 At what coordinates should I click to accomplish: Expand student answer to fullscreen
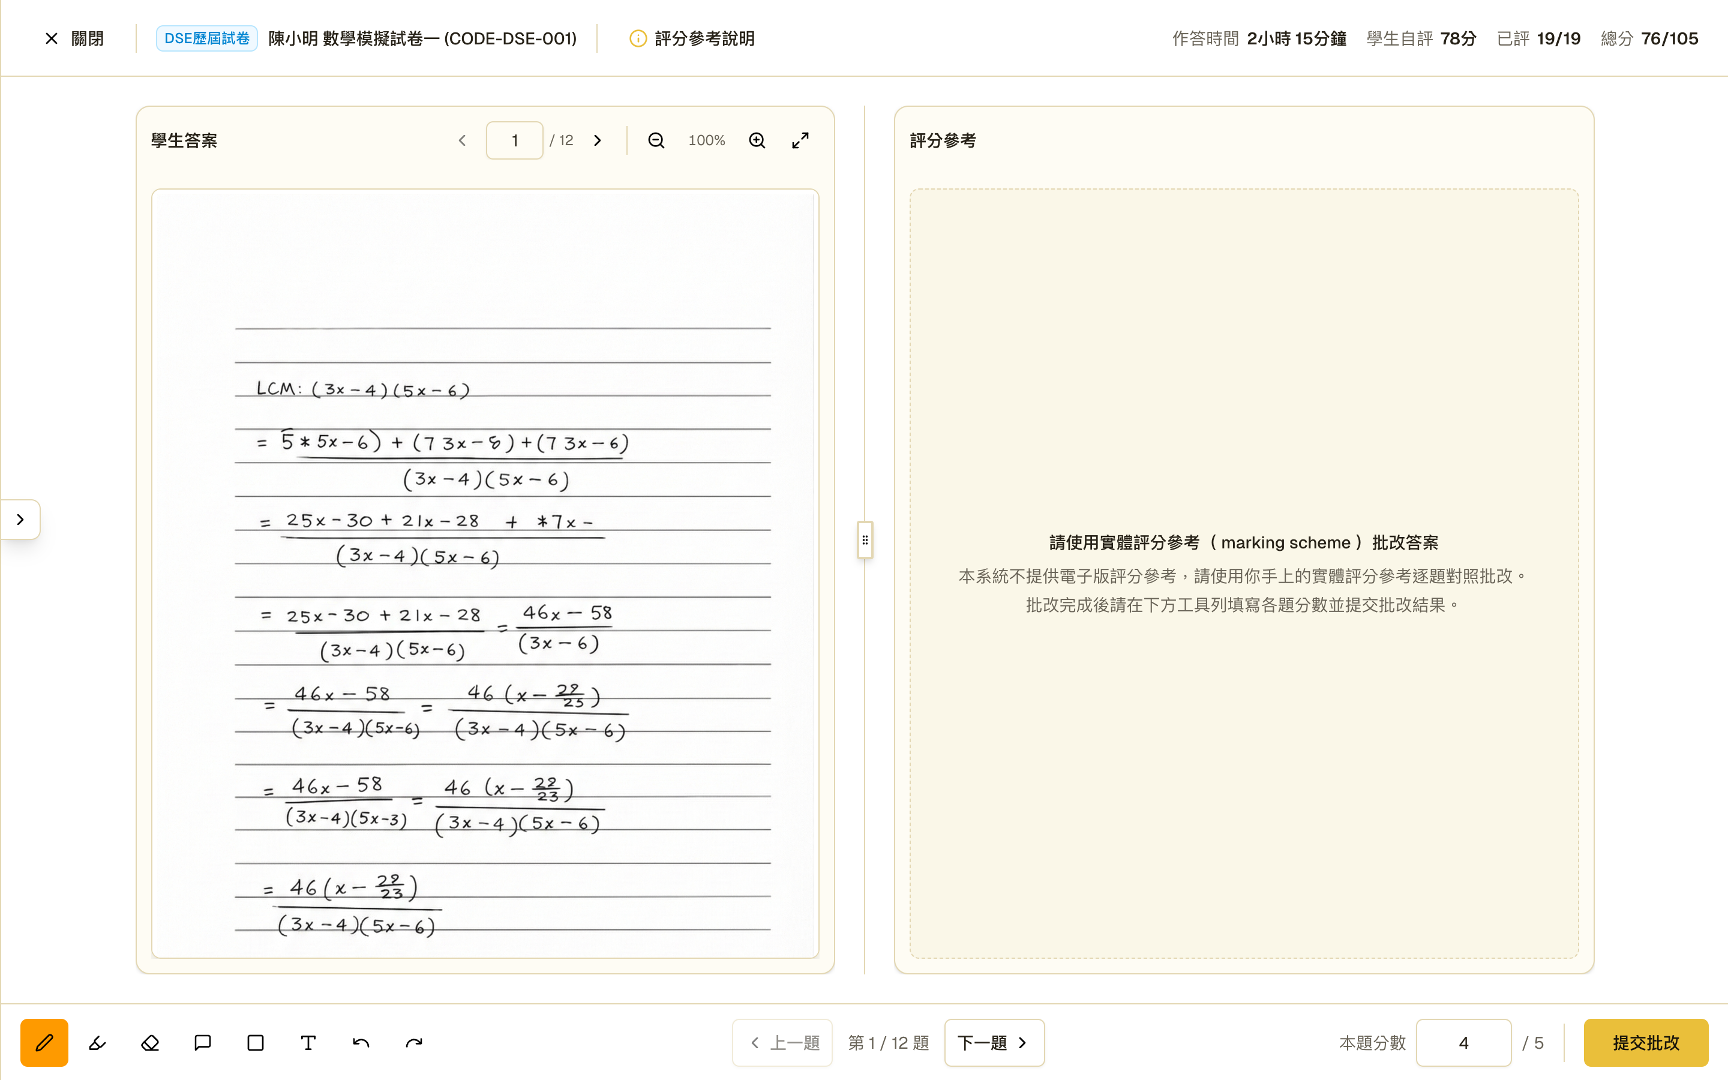point(800,140)
